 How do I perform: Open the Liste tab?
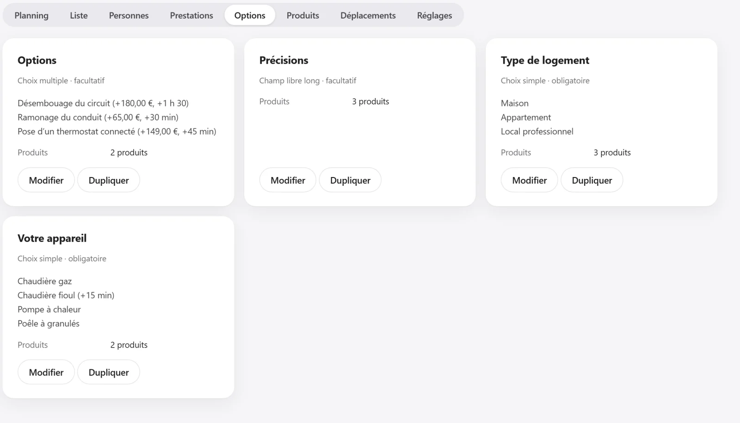pyautogui.click(x=79, y=15)
